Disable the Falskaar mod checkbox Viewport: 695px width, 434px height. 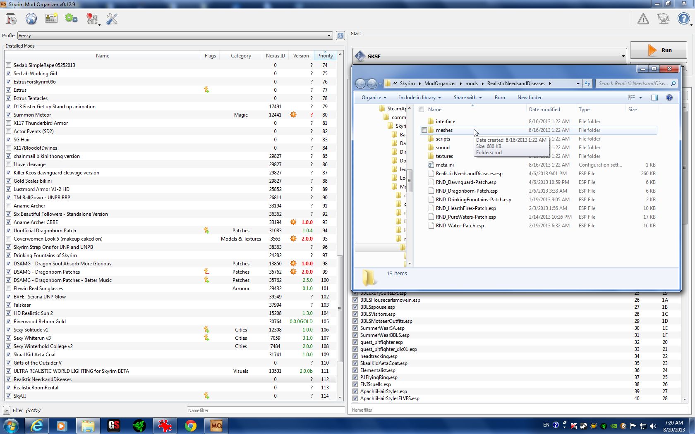pos(9,305)
